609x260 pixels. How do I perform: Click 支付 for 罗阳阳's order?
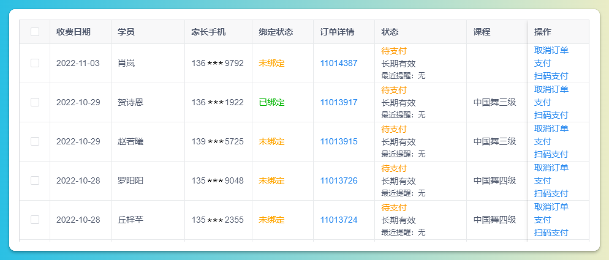click(x=543, y=181)
